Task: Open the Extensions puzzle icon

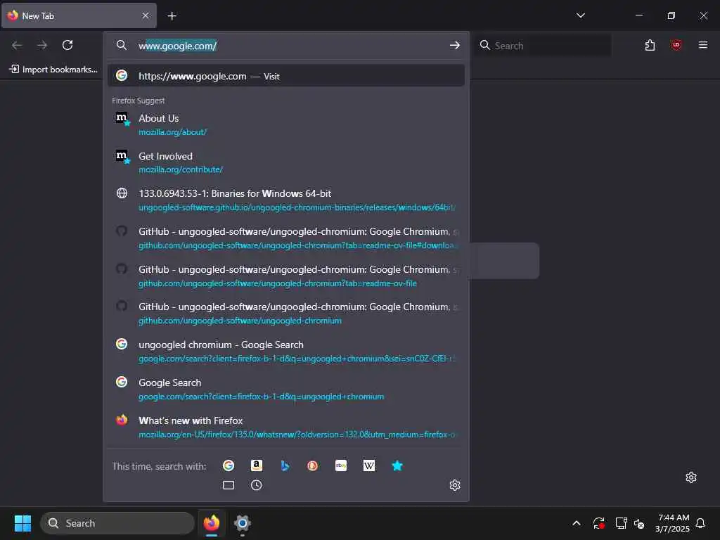Action: tap(650, 45)
